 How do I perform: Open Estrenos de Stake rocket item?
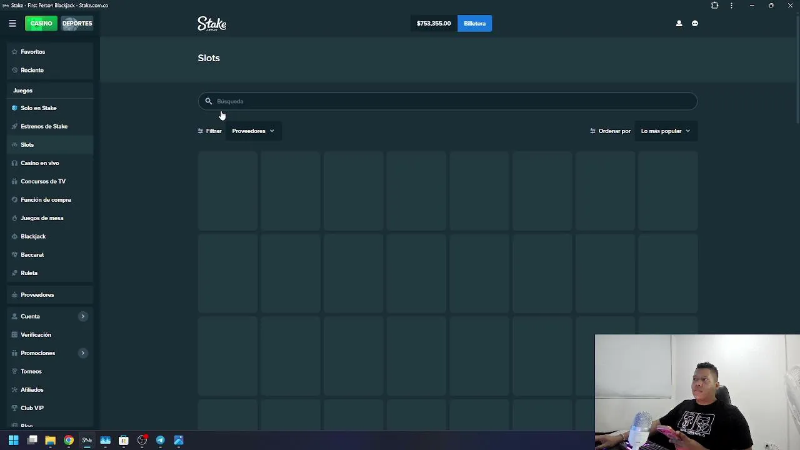50,126
